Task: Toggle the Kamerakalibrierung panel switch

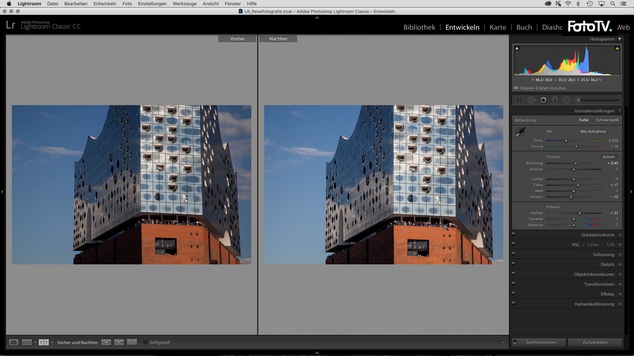Action: click(513, 304)
